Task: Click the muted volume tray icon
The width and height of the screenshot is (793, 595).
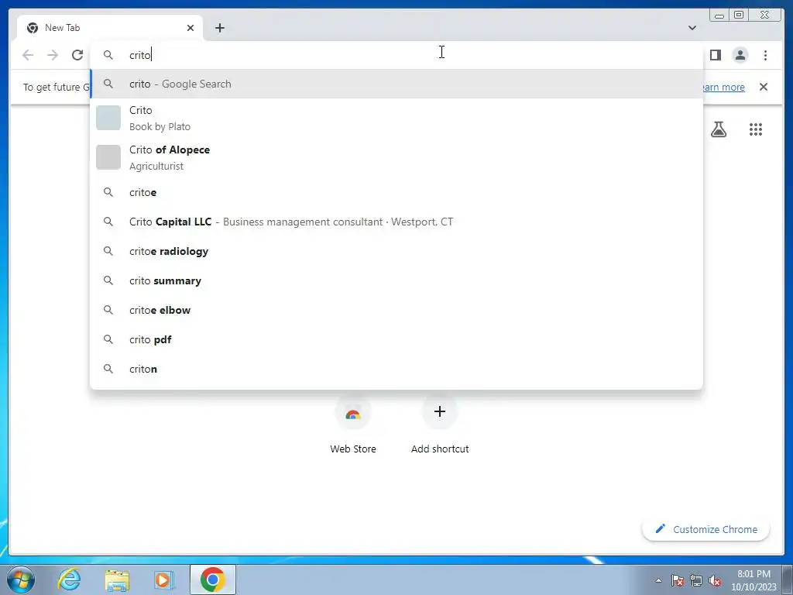Action: (715, 580)
